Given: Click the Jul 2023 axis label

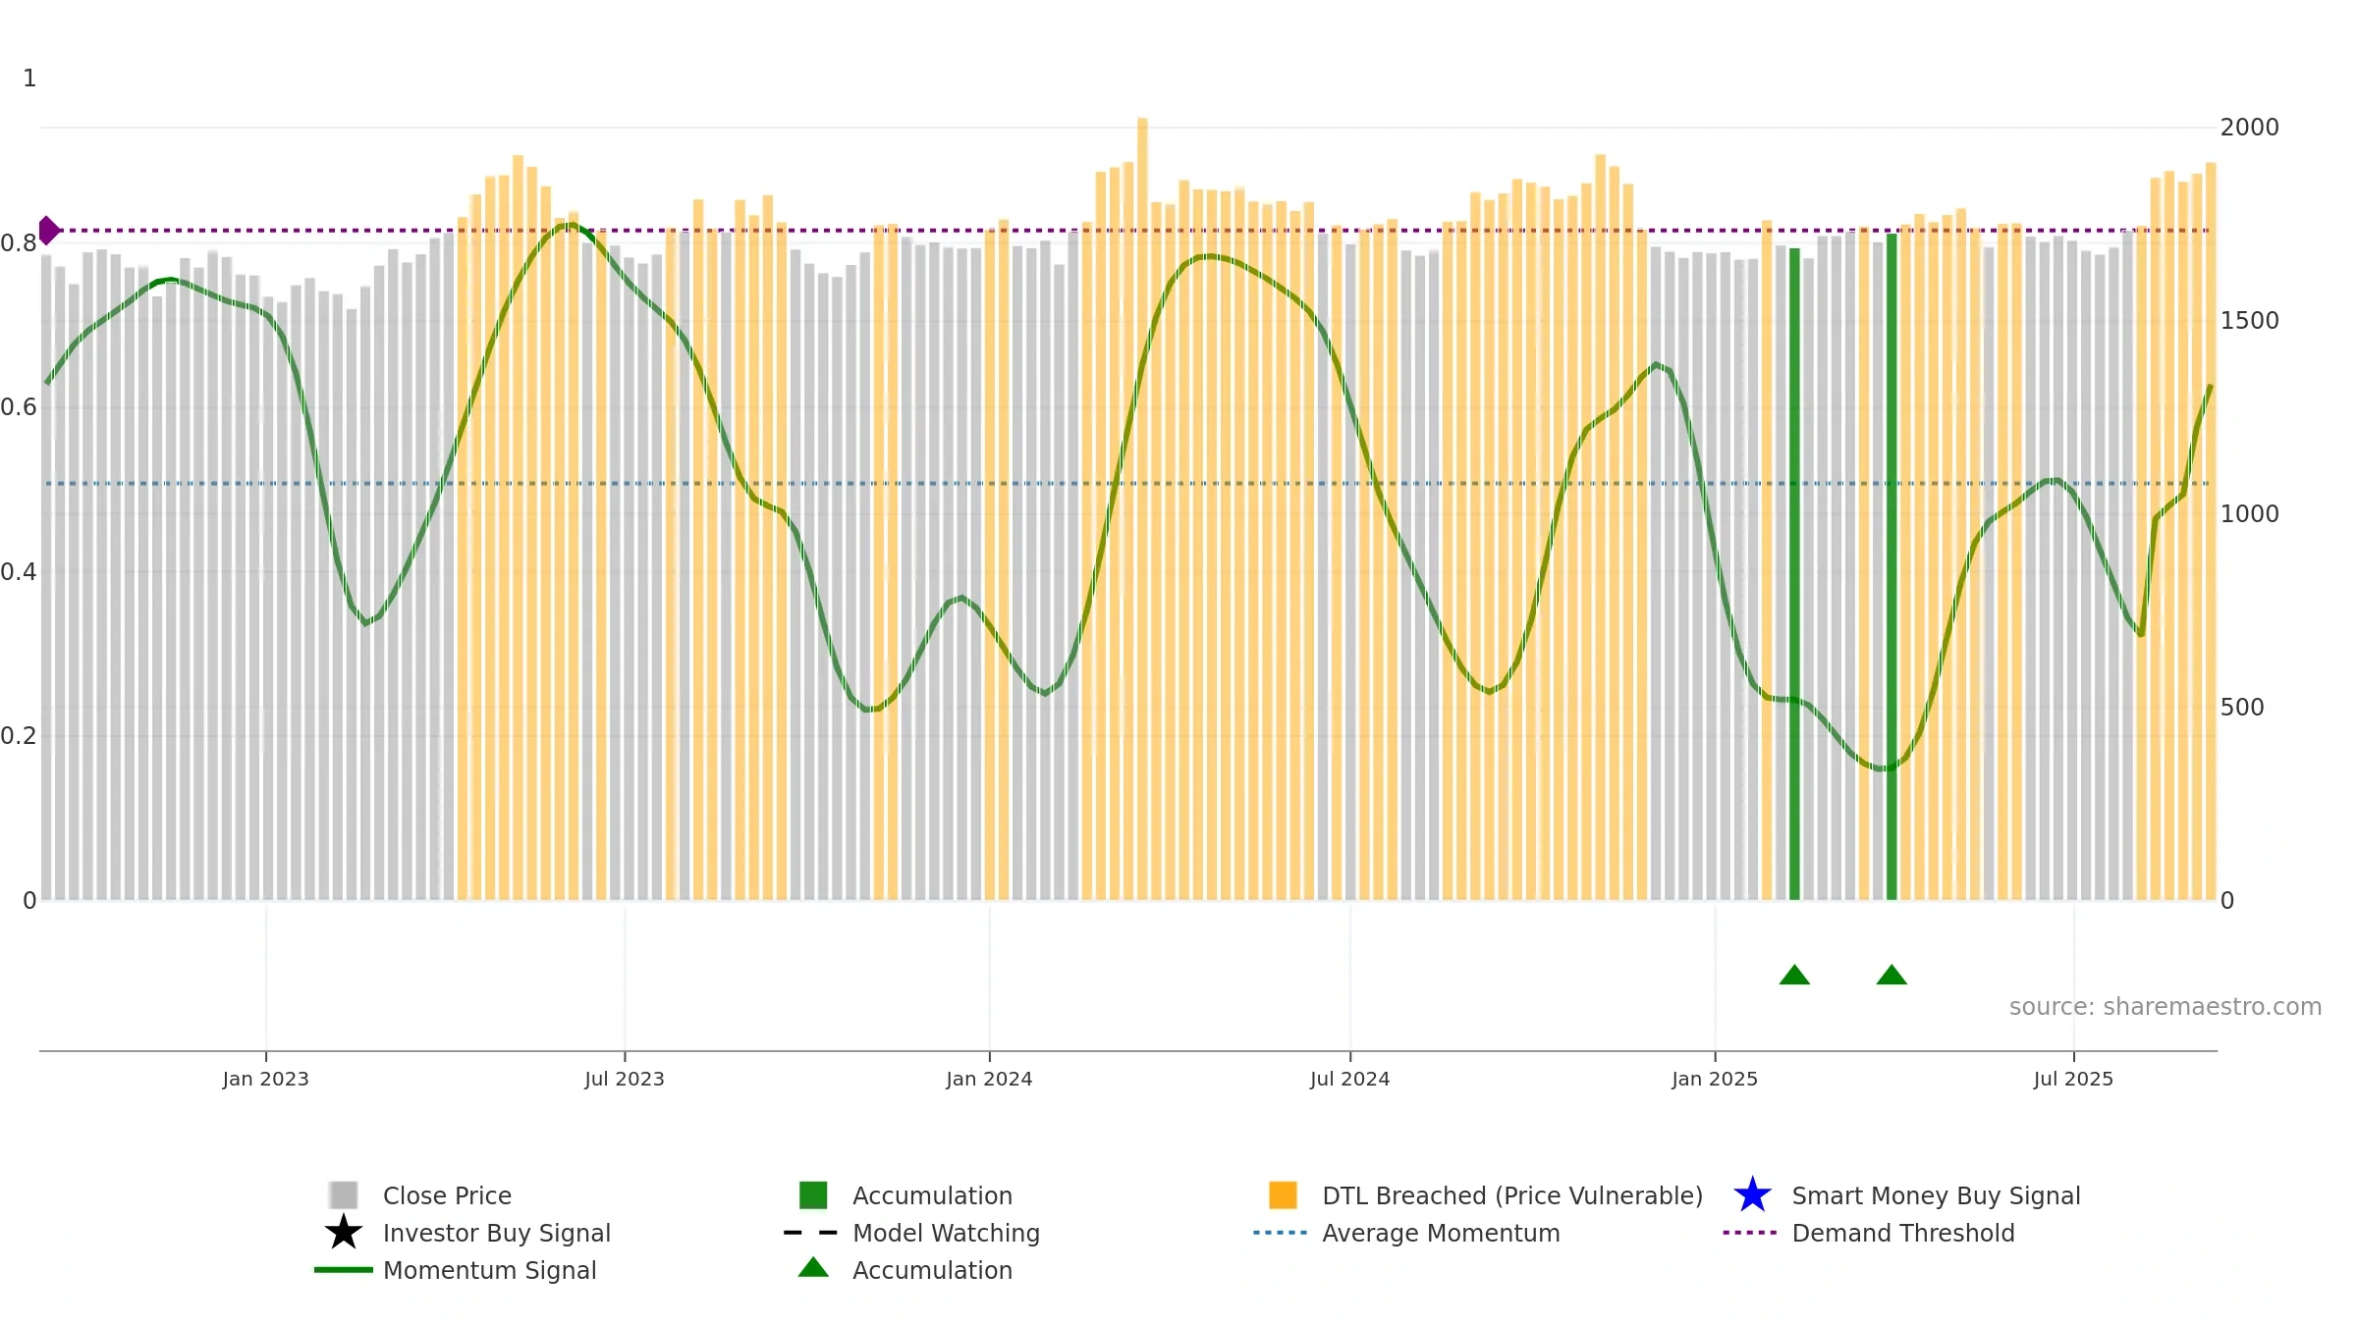Looking at the screenshot, I should 625,1080.
